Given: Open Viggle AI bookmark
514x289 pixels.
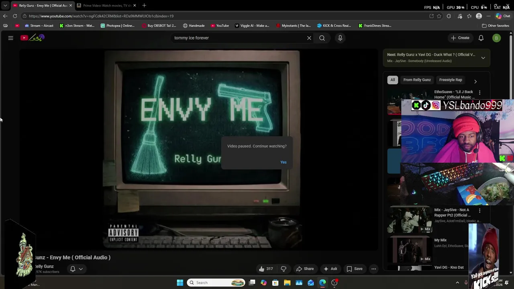Looking at the screenshot, I should tap(252, 26).
